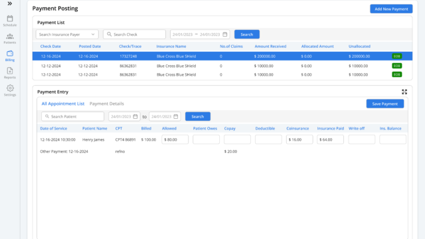Open the Reports section in sidebar
Screen dimensions: 425x239
pos(10,73)
